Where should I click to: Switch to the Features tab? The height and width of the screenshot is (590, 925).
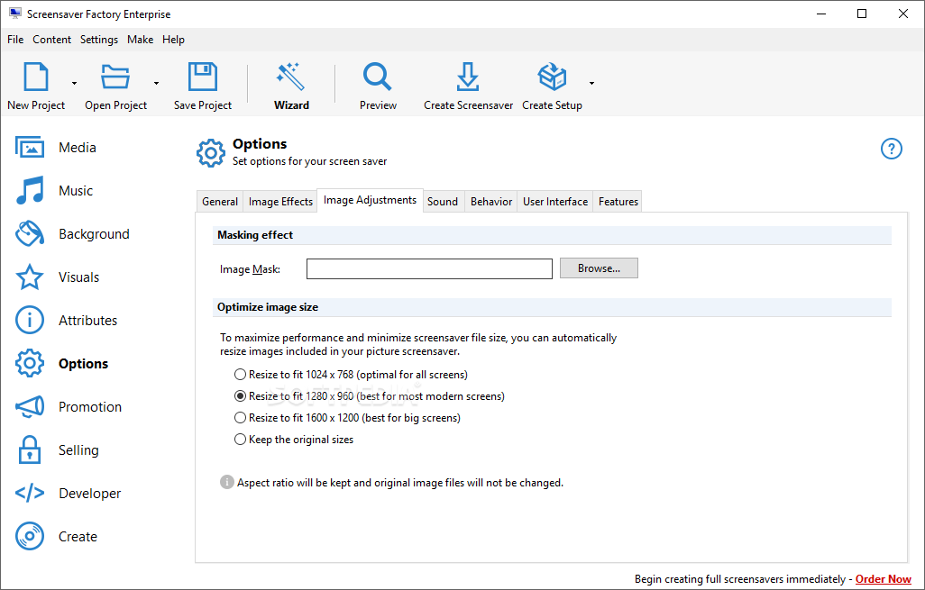[618, 202]
